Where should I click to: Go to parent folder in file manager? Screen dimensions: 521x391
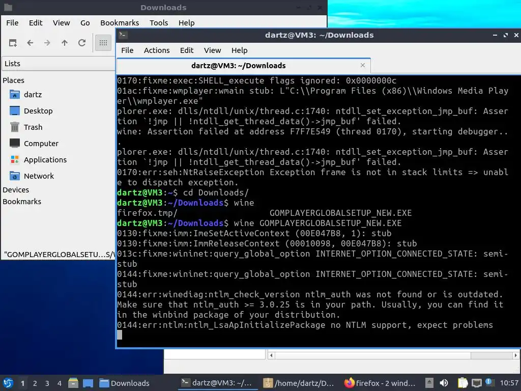(65, 43)
